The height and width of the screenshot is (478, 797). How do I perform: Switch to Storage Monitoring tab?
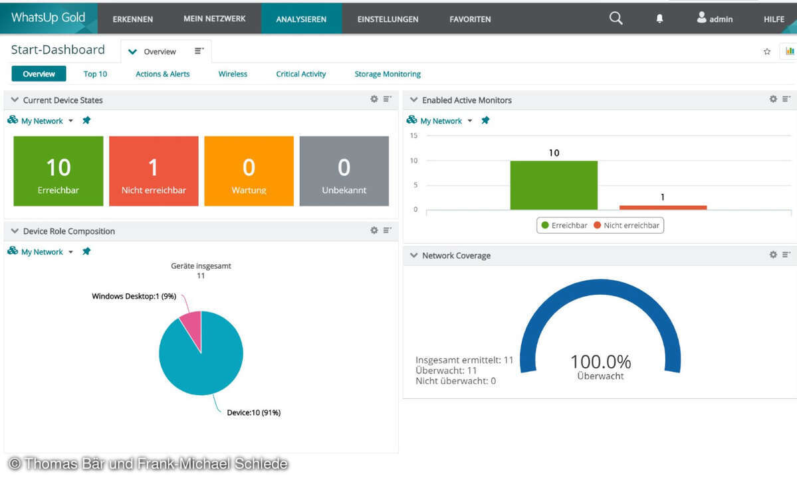(x=388, y=74)
